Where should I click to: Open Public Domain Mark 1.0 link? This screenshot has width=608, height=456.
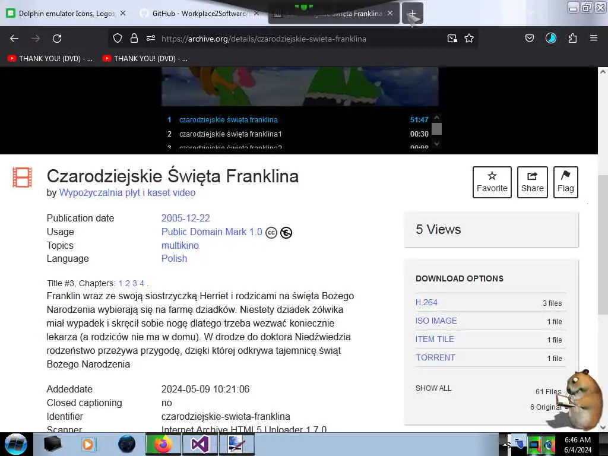[x=212, y=232]
